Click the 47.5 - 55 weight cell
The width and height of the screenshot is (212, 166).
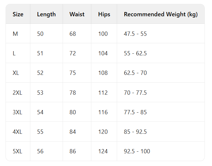pyautogui.click(x=135, y=34)
